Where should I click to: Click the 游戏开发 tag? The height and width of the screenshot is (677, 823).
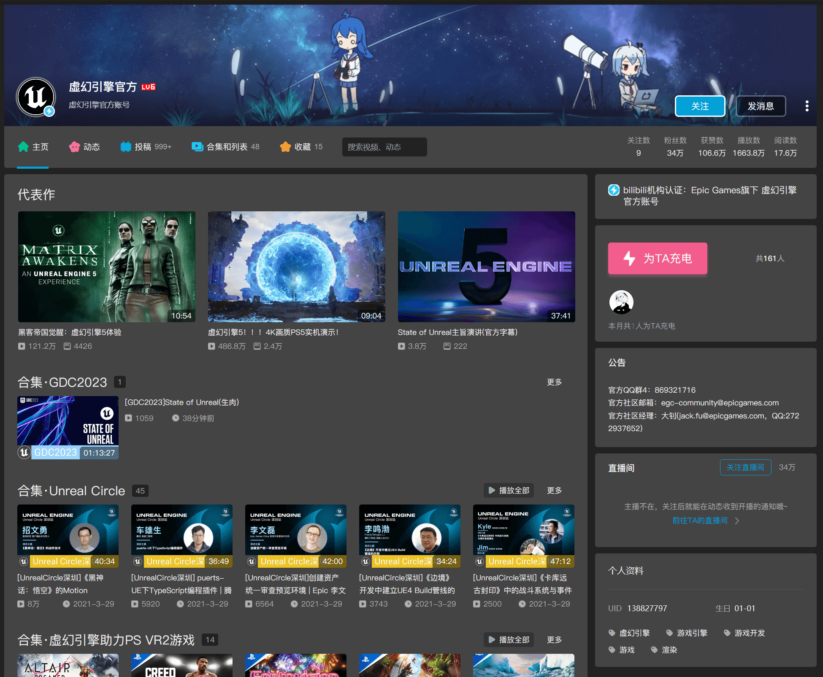click(749, 633)
